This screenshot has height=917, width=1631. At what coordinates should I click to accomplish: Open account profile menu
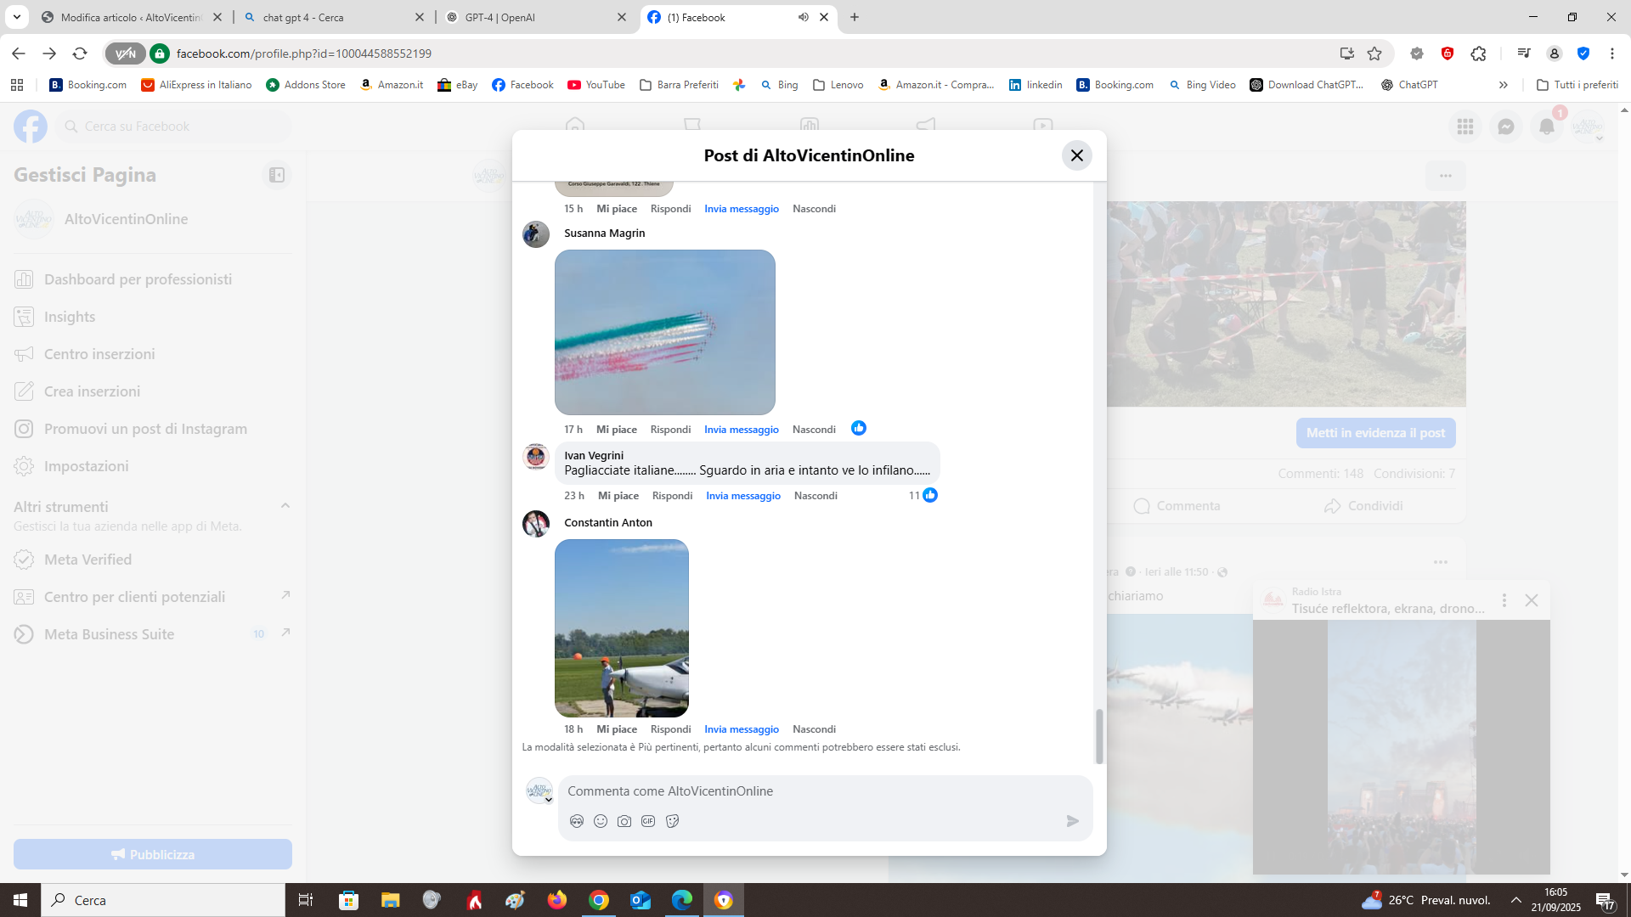coord(1588,127)
